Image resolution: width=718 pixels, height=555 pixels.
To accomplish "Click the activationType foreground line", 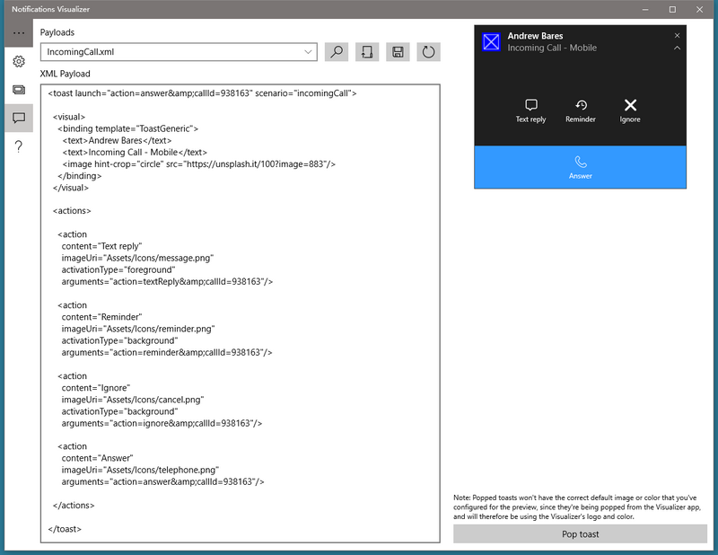I will pos(118,270).
